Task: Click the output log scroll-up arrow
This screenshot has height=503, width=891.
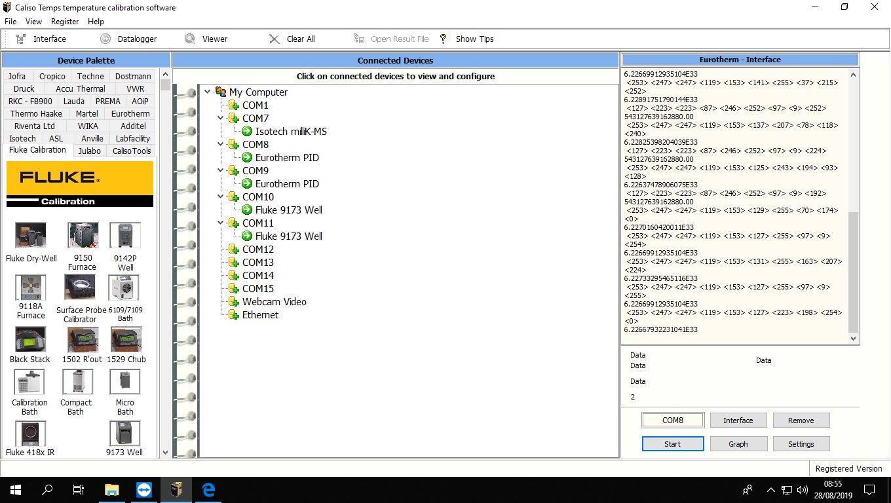Action: point(853,75)
